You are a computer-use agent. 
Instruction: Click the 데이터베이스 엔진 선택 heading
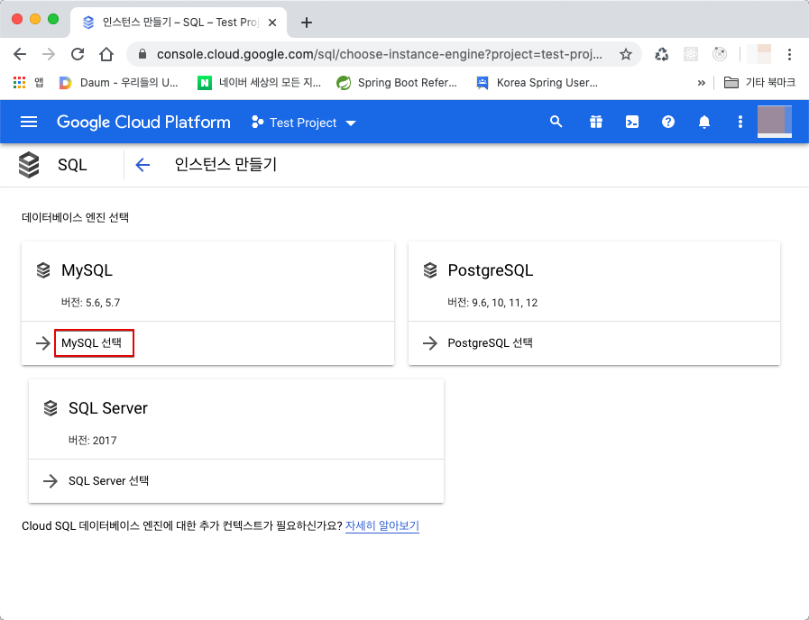[76, 217]
